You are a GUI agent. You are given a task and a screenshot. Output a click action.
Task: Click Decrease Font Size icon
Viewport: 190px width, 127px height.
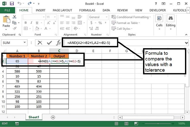pyautogui.click(x=54, y=23)
